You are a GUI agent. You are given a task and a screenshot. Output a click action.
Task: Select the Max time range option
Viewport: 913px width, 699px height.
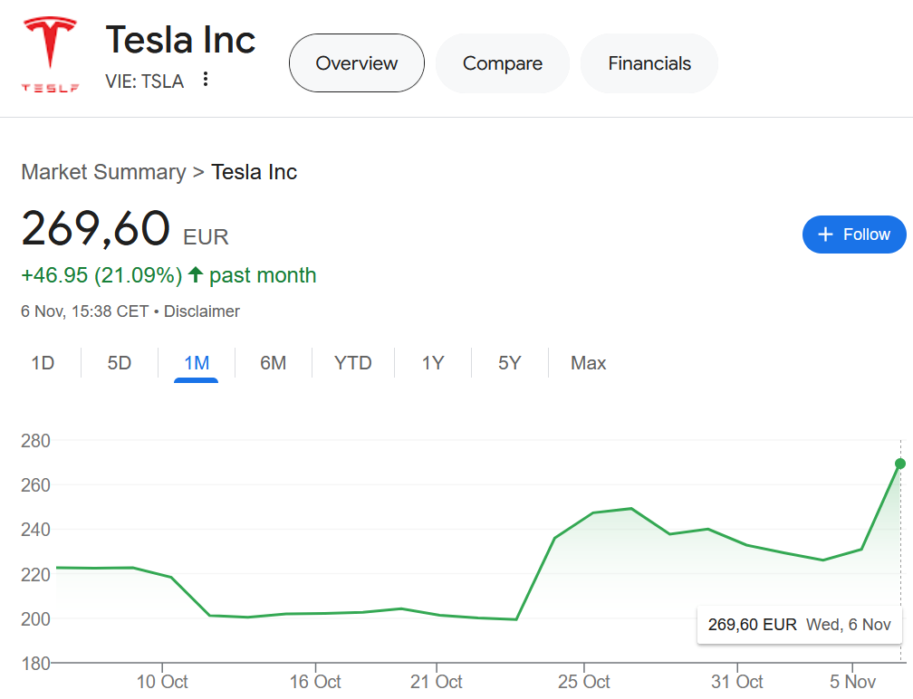click(588, 362)
